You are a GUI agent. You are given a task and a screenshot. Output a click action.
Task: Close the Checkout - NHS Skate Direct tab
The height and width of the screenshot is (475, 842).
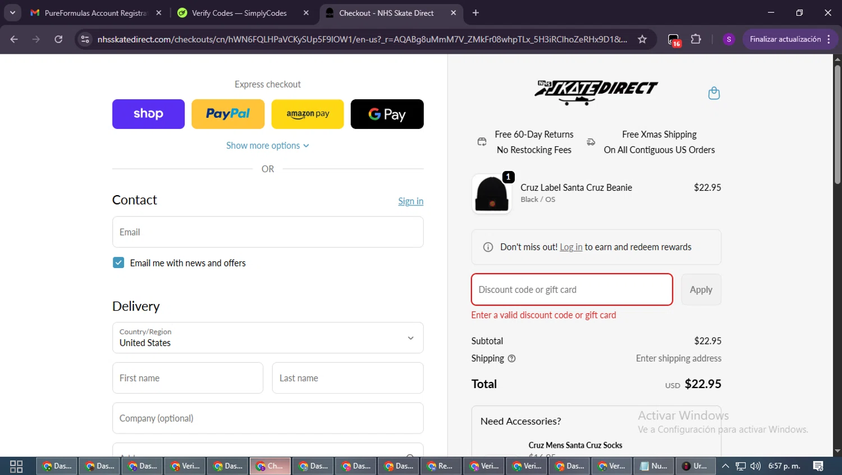coord(454,13)
